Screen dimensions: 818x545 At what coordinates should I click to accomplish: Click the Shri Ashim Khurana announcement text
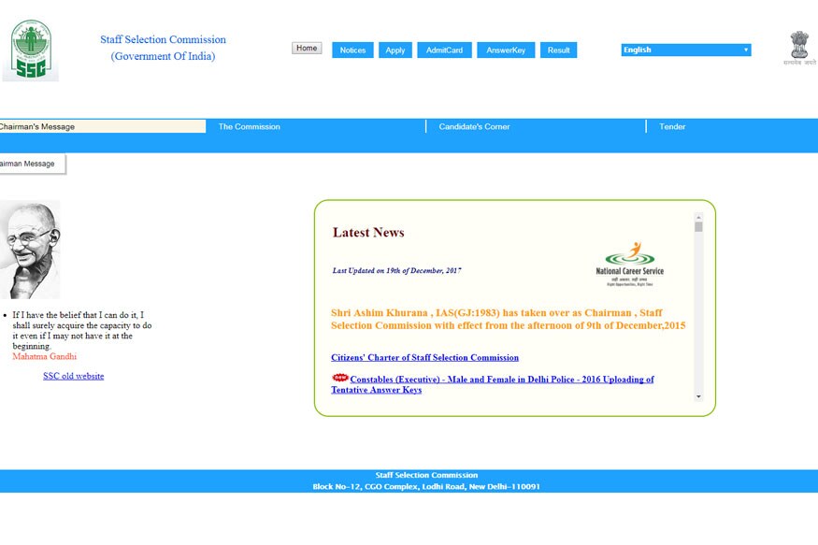click(509, 319)
